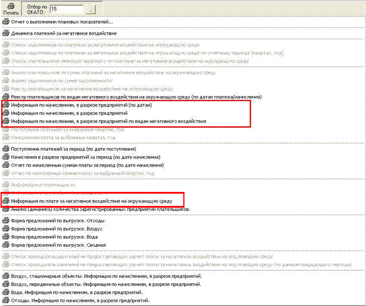This screenshot has height=306, width=366.
Task: Open OKATO selection with the ellipsis button
Action: 90,9
